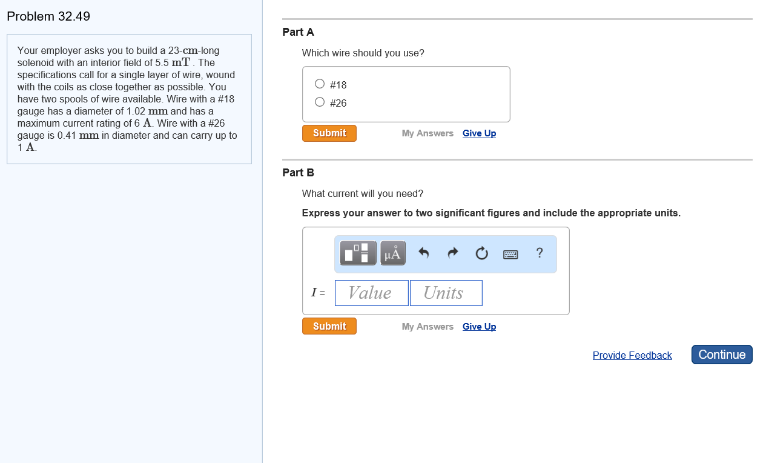Click My Answers for Part B

tap(427, 326)
